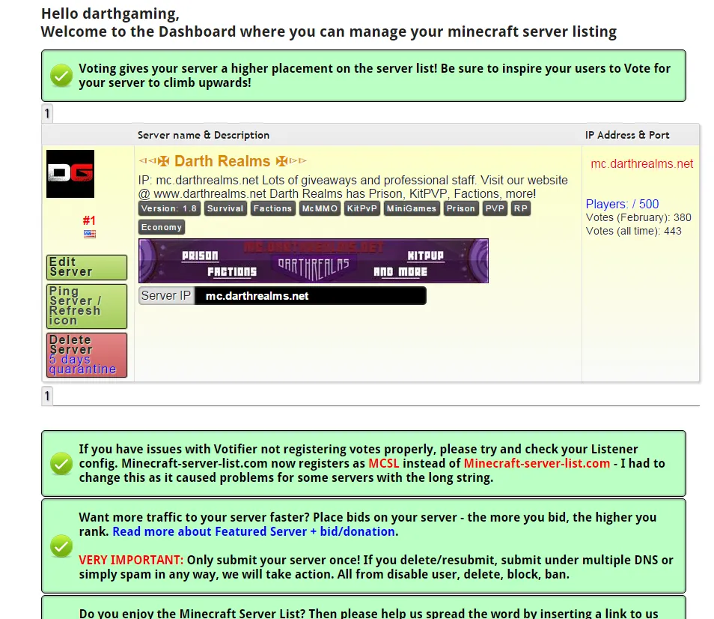Click Ping Server / Refresh icon button

[x=87, y=306]
